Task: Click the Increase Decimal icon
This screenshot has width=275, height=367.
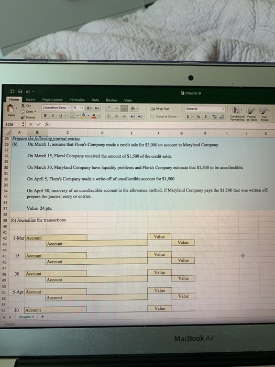Action: click(214, 116)
